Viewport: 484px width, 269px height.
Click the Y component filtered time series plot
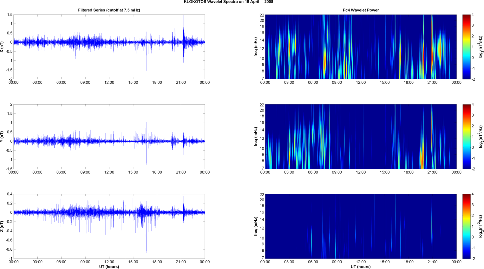(109, 137)
